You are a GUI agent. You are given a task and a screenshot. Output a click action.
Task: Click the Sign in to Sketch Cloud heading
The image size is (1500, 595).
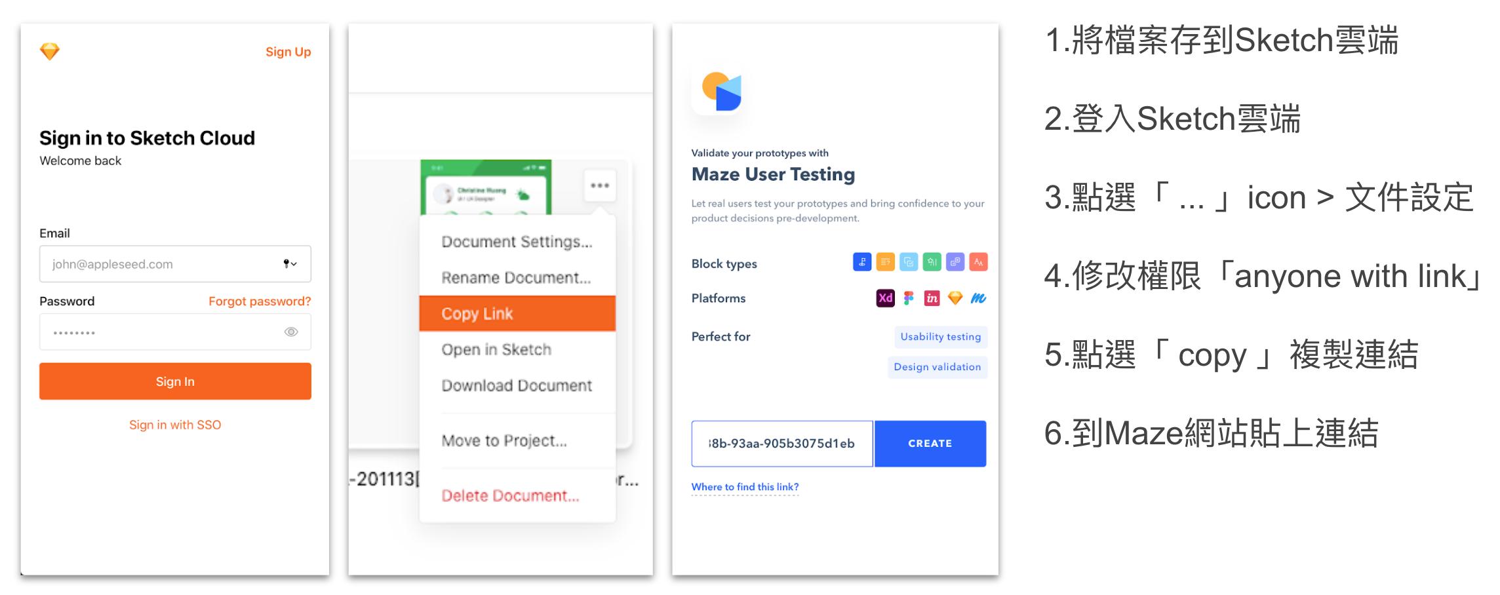[x=147, y=138]
